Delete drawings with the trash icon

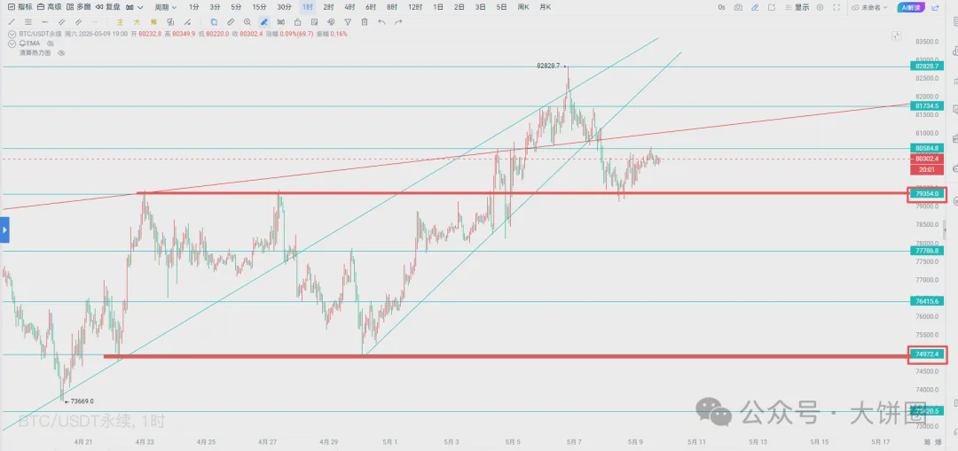365,22
